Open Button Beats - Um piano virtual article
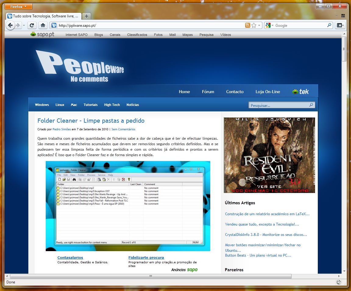The height and width of the screenshot is (291, 351). coord(258,255)
